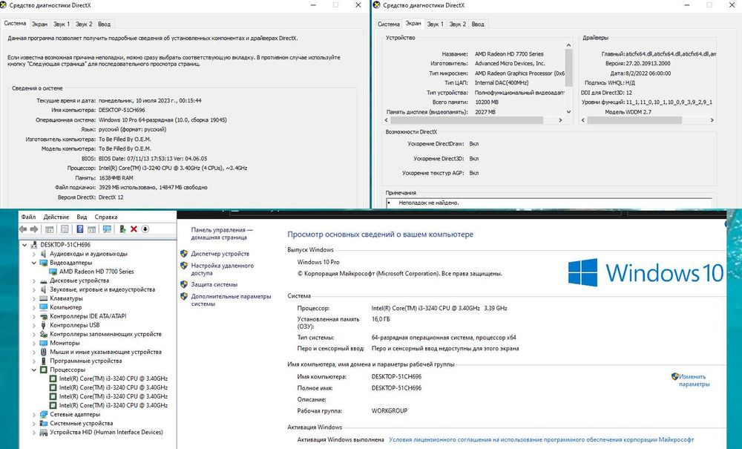Select the Программные устройства tree item
Image resolution: width=742 pixels, height=449 pixels.
(x=85, y=361)
